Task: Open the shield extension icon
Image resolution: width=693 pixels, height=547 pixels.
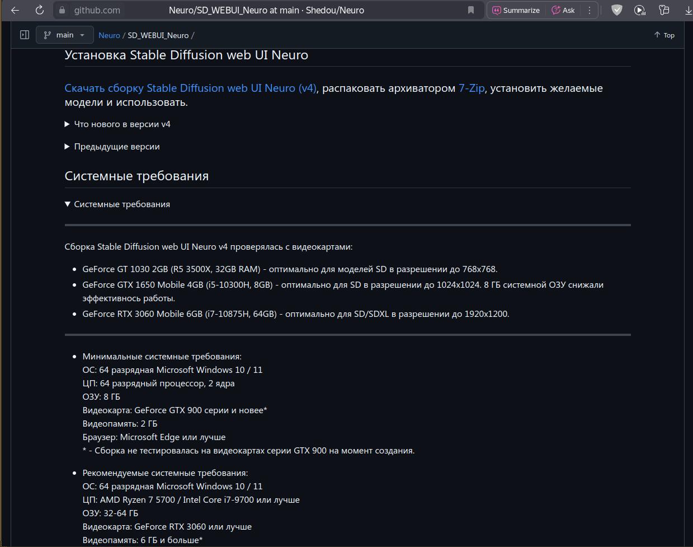Action: click(x=616, y=10)
